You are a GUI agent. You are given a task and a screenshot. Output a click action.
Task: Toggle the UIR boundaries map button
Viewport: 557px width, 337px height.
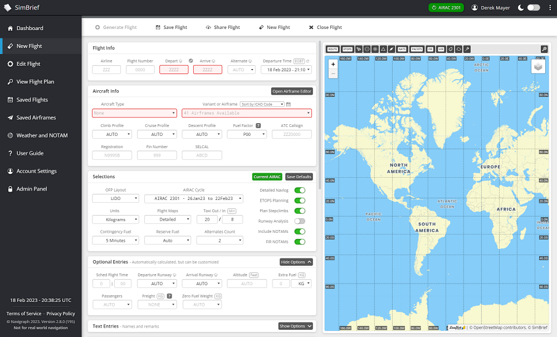click(441, 50)
